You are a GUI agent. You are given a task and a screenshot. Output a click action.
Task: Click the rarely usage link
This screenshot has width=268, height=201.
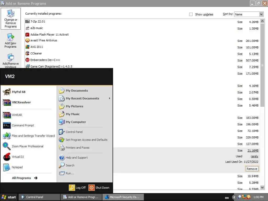(x=254, y=157)
